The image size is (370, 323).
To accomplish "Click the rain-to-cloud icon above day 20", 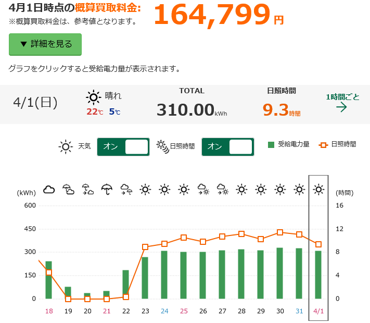I will tap(87, 190).
